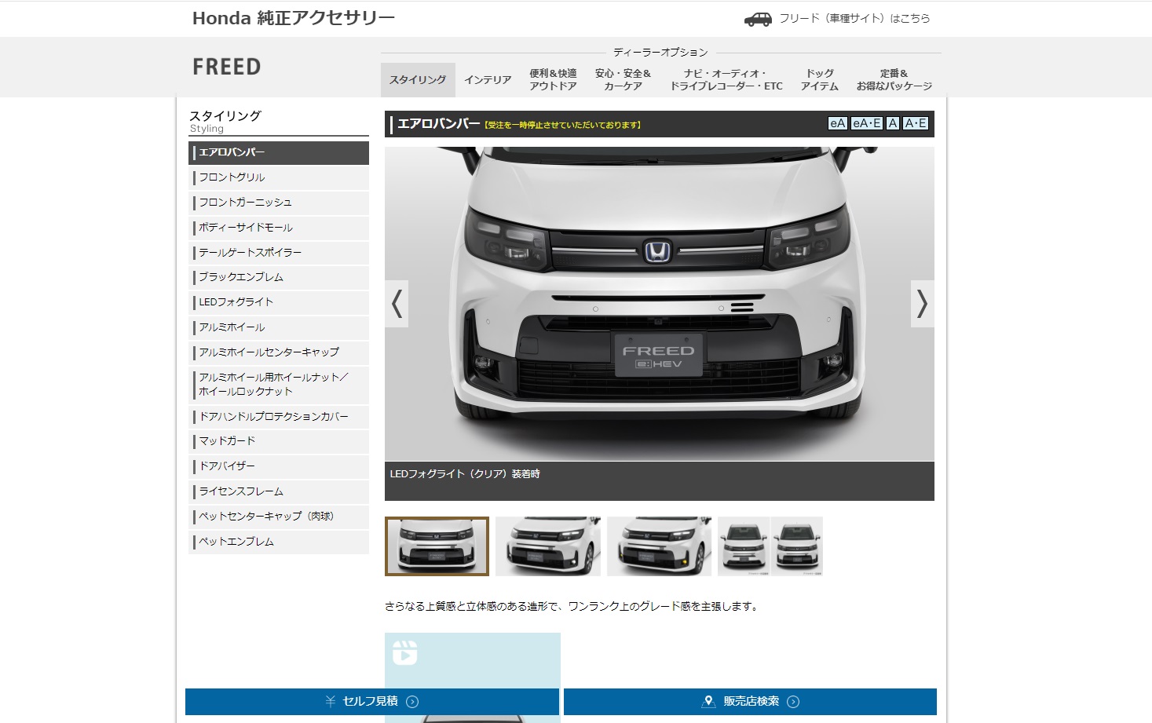Screen dimensions: 1152x723
Task: Select マッドガード in the sidebar
Action: tap(279, 441)
